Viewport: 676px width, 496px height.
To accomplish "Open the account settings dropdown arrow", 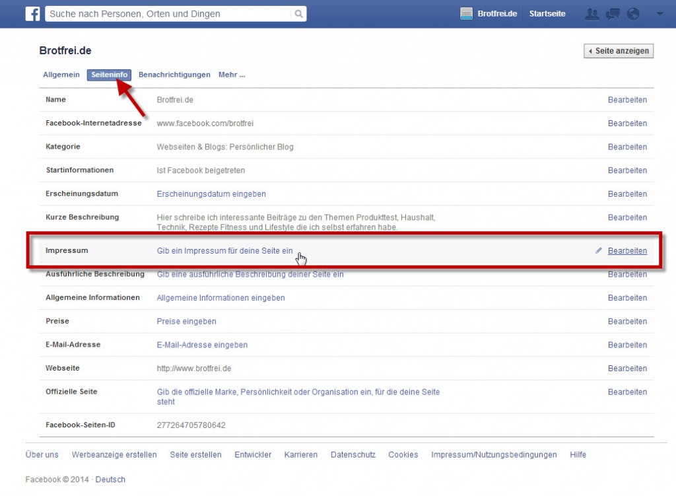I will (659, 13).
